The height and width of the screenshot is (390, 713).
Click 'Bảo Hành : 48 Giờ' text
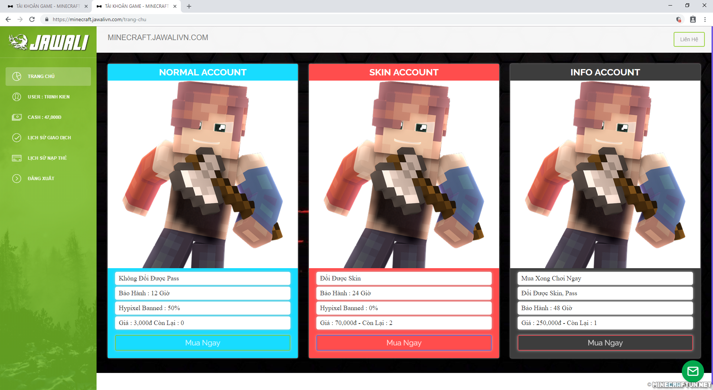coord(547,308)
